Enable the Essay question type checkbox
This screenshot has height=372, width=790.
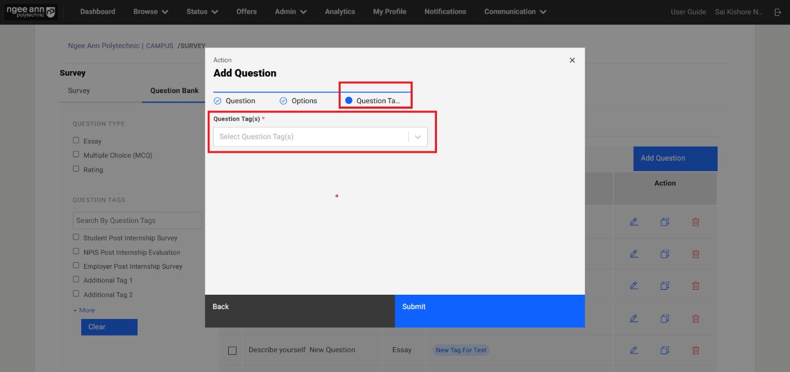point(76,141)
